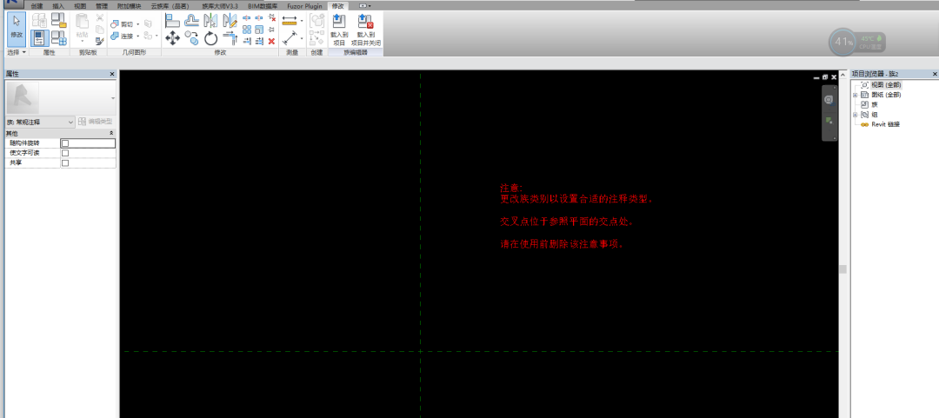
Task: Select the Scale tool icon
Action: [259, 30]
